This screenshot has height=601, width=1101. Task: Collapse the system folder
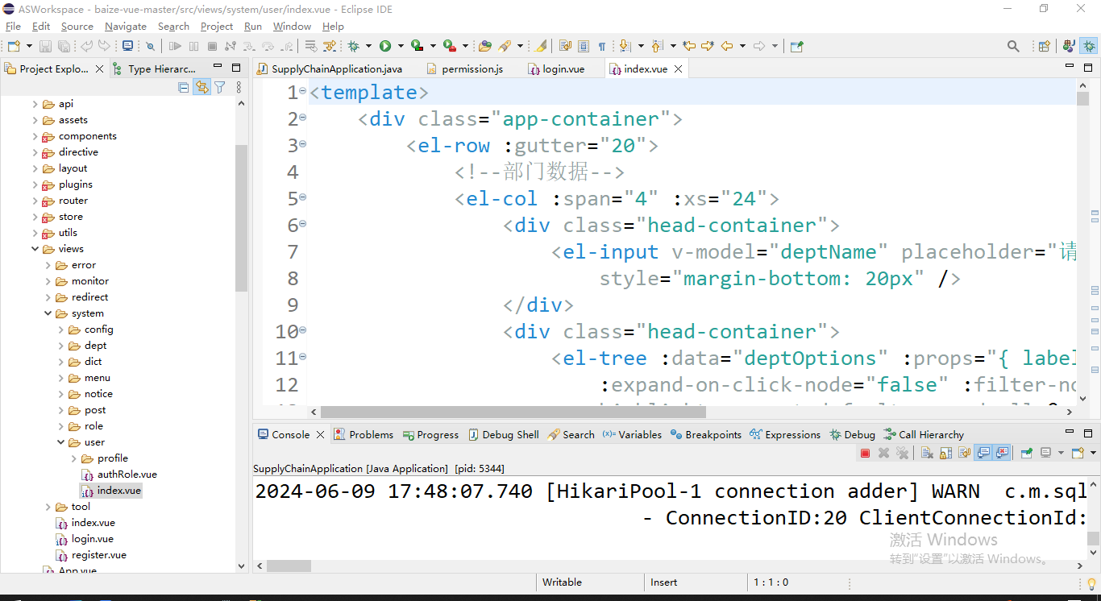(x=48, y=313)
